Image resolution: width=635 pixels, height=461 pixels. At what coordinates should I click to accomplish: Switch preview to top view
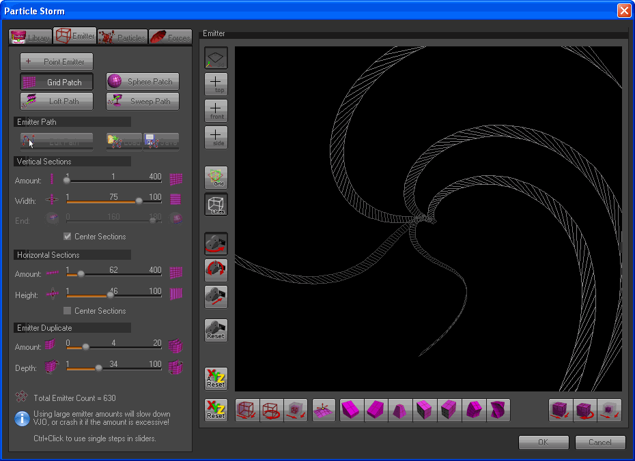(x=216, y=84)
